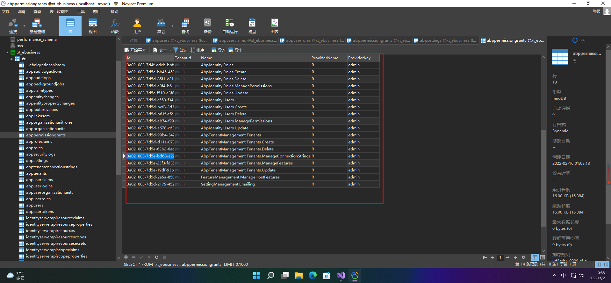Open Microsoft Edge from taskbar
The image size is (611, 283).
click(x=313, y=275)
